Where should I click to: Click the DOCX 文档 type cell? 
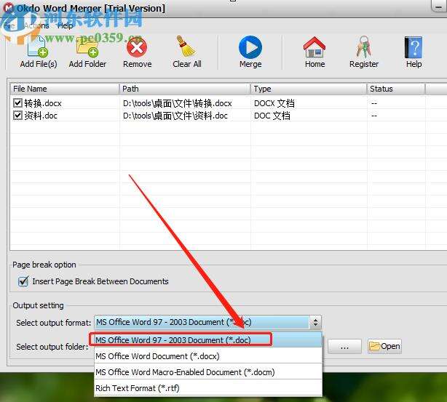tap(274, 103)
